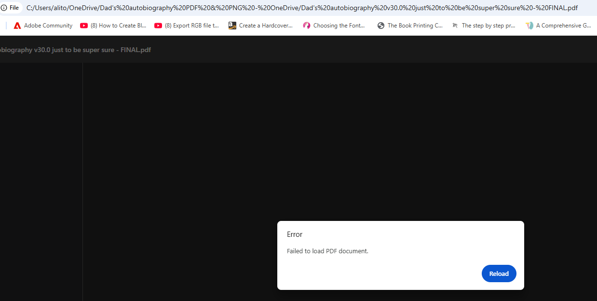Viewport: 597px width, 301px height.
Task: Click the globe icon for The Book Printing
Action: click(x=381, y=25)
